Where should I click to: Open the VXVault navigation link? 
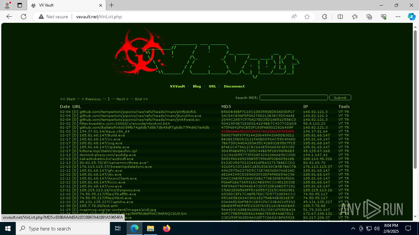pyautogui.click(x=177, y=86)
